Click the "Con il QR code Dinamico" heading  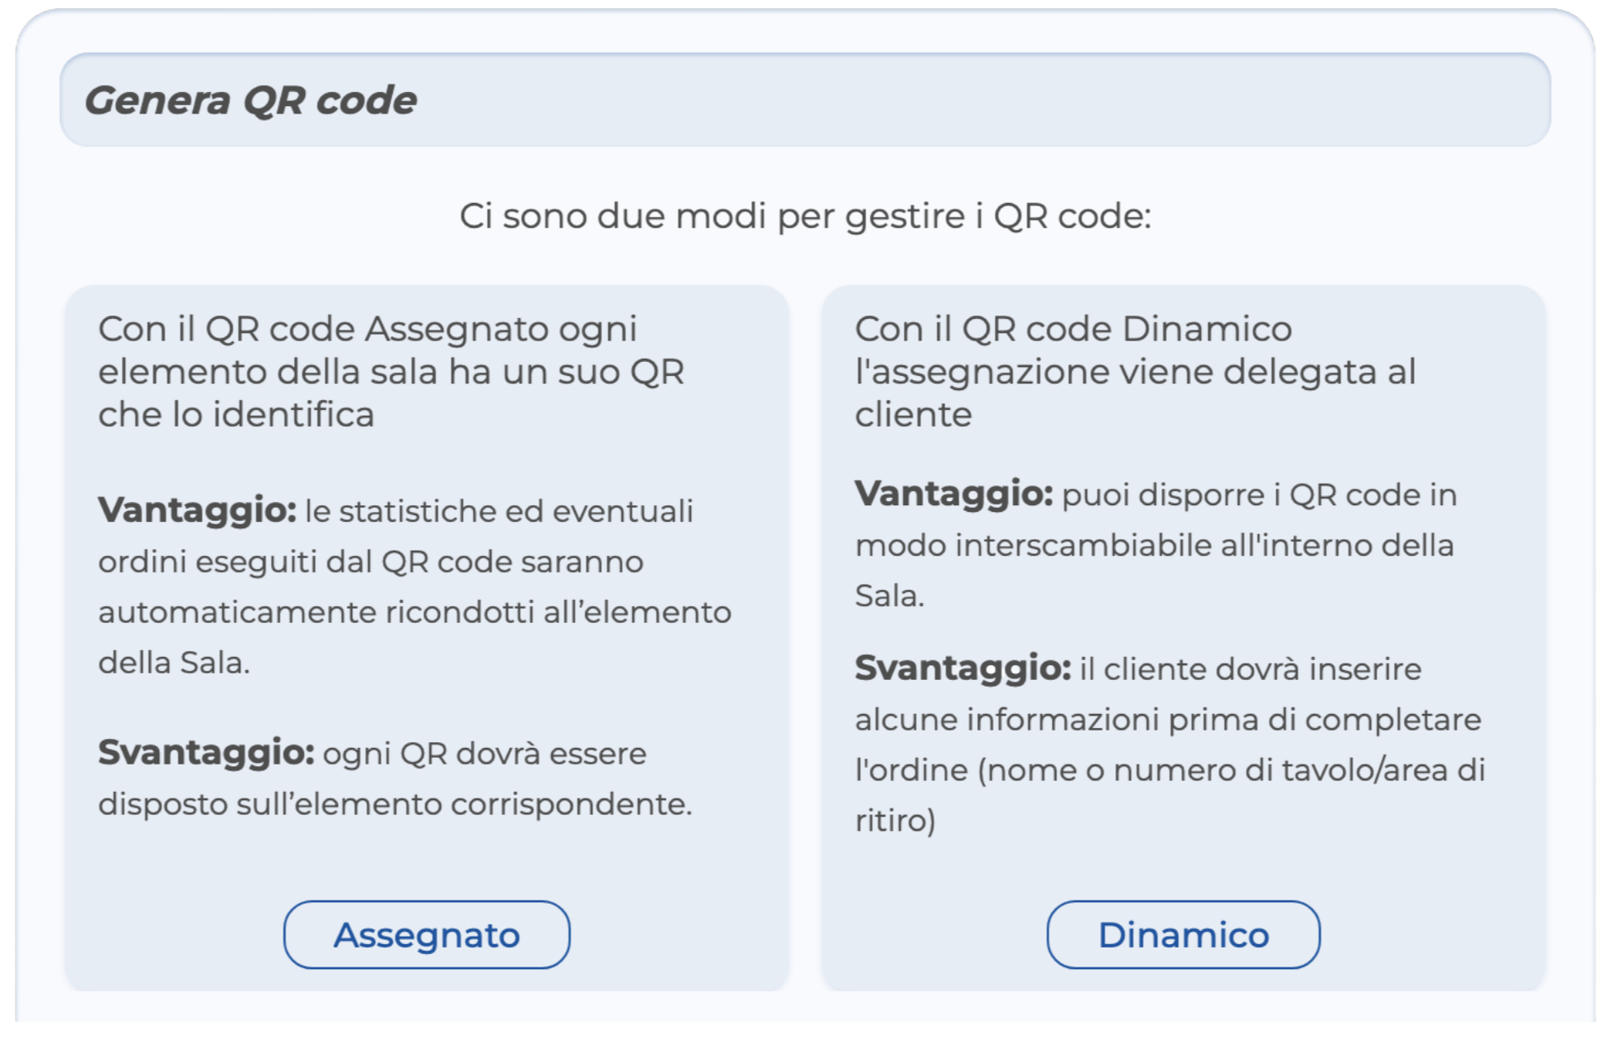click(x=1073, y=329)
